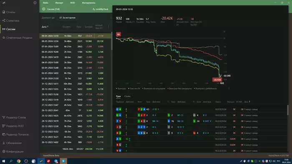Open the Импорт menu

[x=59, y=3]
